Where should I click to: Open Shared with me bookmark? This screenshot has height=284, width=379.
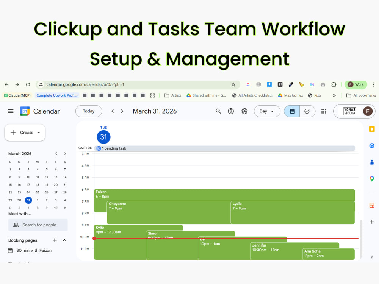tap(206, 95)
